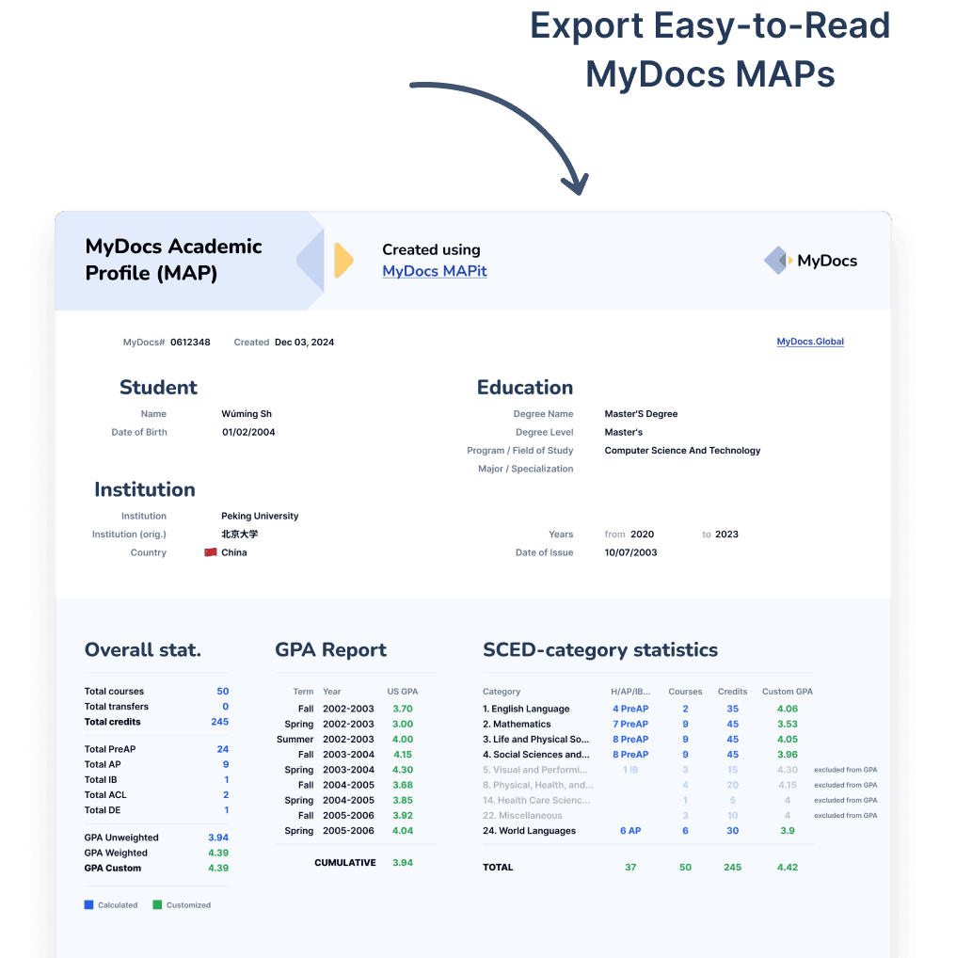Click the 6 AP value for World Languages
This screenshot has height=958, width=956.
coord(630,831)
